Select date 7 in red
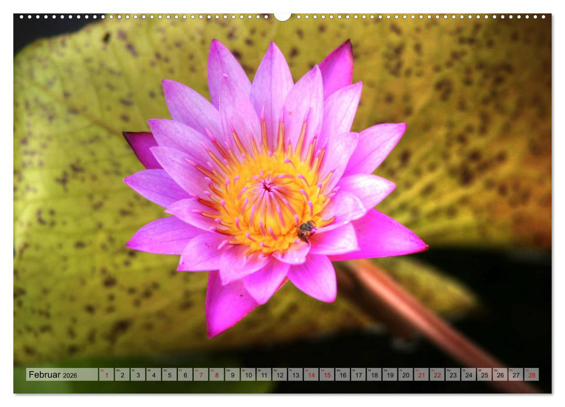Image resolution: width=565 pixels, height=407 pixels. click(201, 374)
